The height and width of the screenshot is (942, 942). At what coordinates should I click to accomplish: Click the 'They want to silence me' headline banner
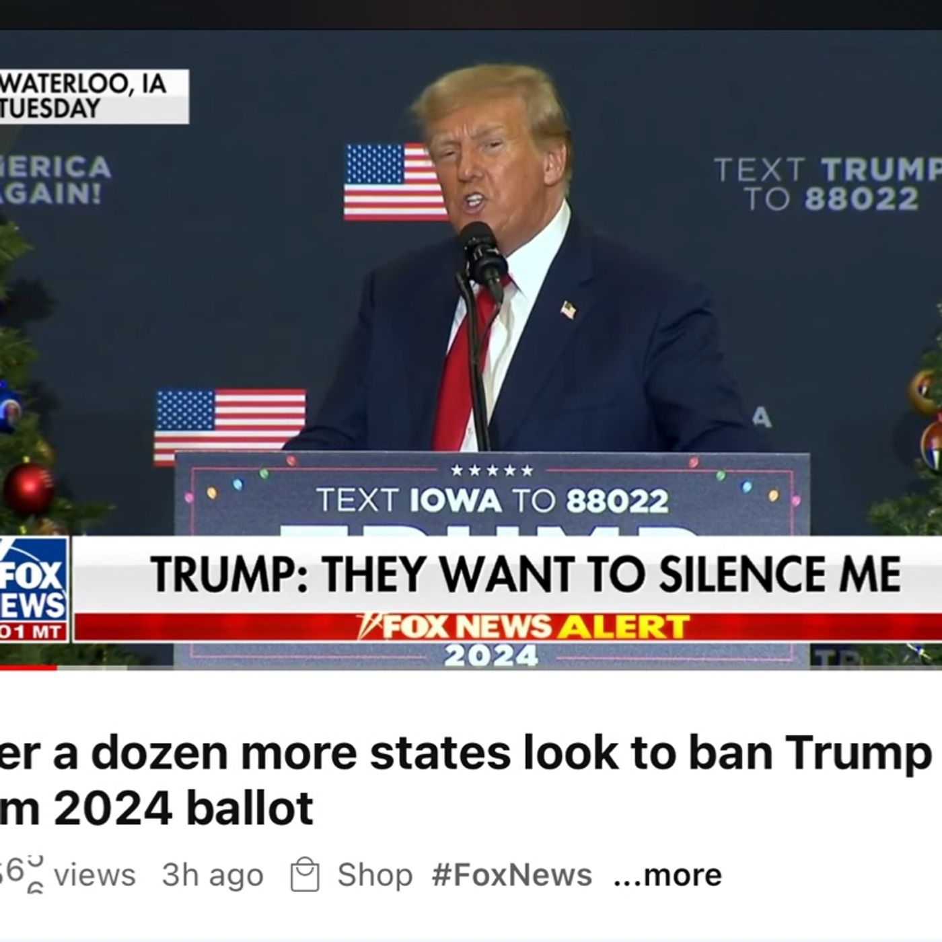525,574
